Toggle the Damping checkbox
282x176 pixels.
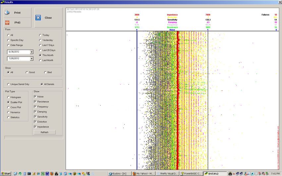[x=35, y=112]
